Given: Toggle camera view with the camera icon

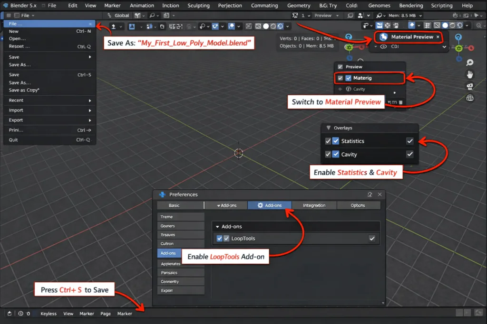Looking at the screenshot, I should tap(470, 87).
